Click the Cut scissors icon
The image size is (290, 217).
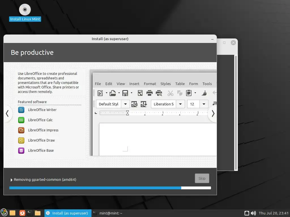point(170,93)
